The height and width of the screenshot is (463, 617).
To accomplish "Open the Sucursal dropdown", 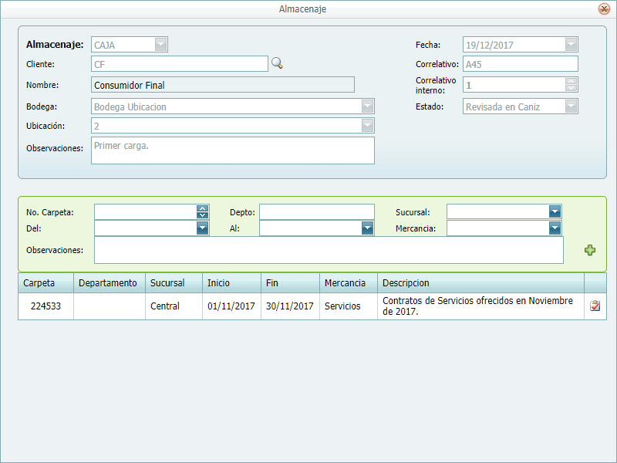I will (x=555, y=211).
